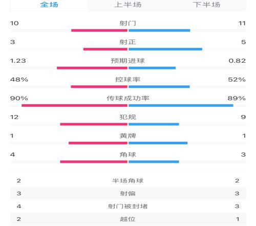
Task: Select the 射门被封堵 row
Action: 128,206
